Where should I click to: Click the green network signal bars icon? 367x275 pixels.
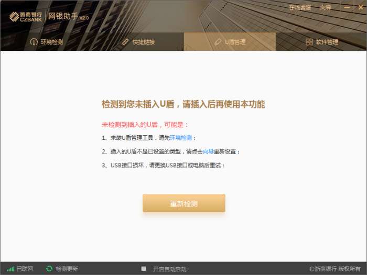point(10,269)
